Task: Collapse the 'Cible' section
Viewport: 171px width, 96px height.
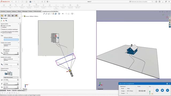Action: [18, 35]
